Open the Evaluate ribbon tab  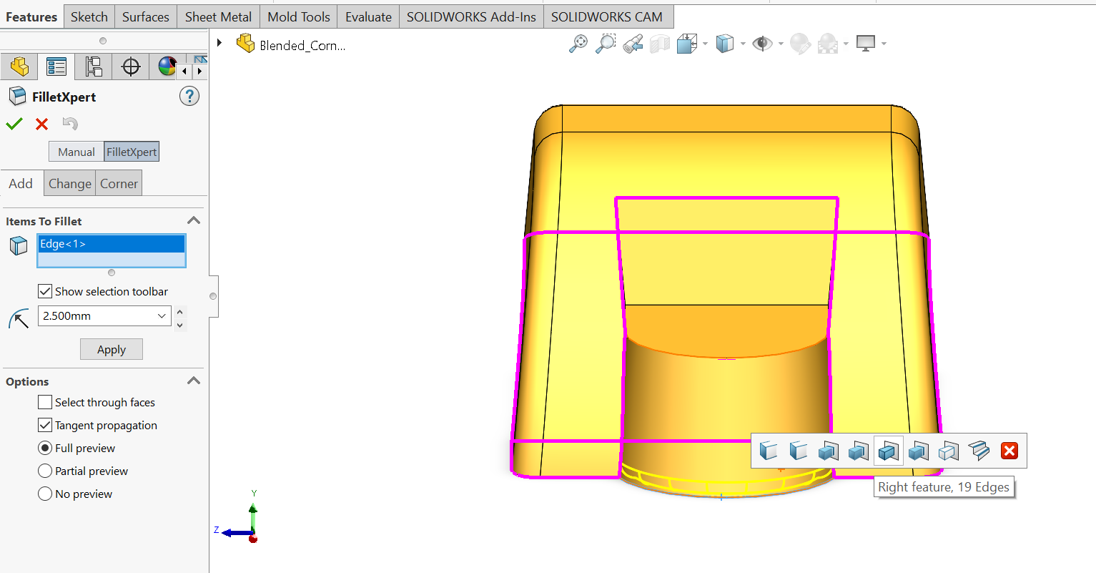point(368,16)
